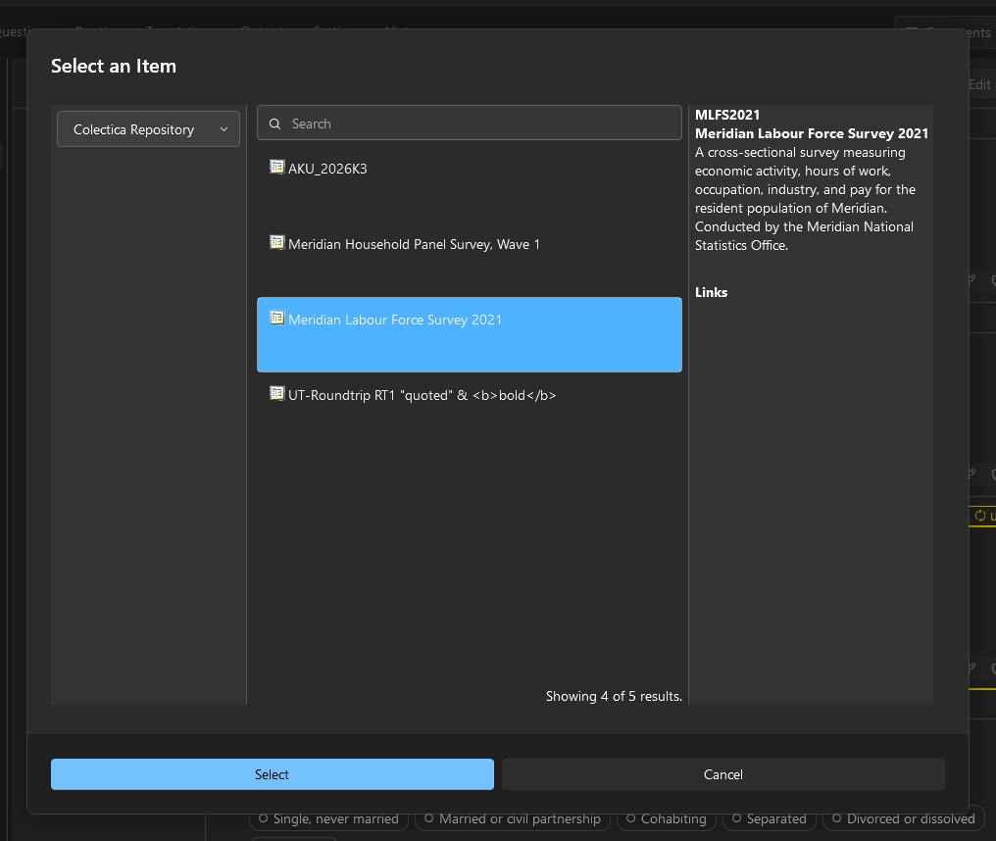The image size is (996, 841).
Task: Choose Meridian Household Panel Survey, Wave 1
Action: click(414, 244)
